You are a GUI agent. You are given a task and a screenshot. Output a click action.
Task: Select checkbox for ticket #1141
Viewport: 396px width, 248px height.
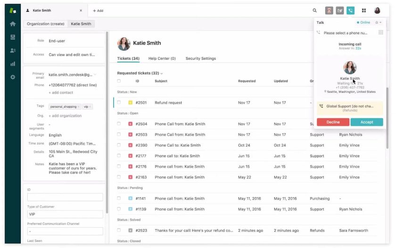pyautogui.click(x=119, y=198)
